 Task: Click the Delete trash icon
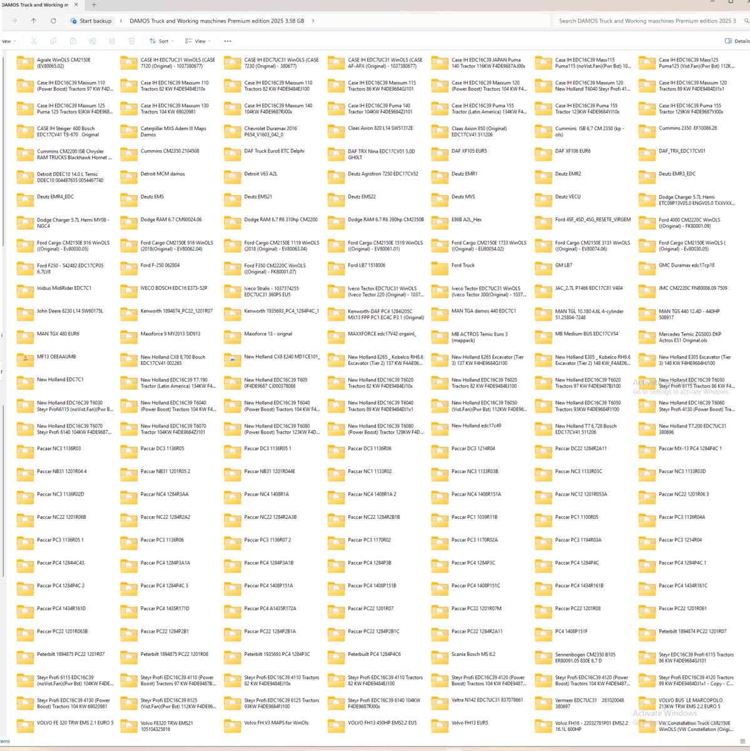[131, 41]
